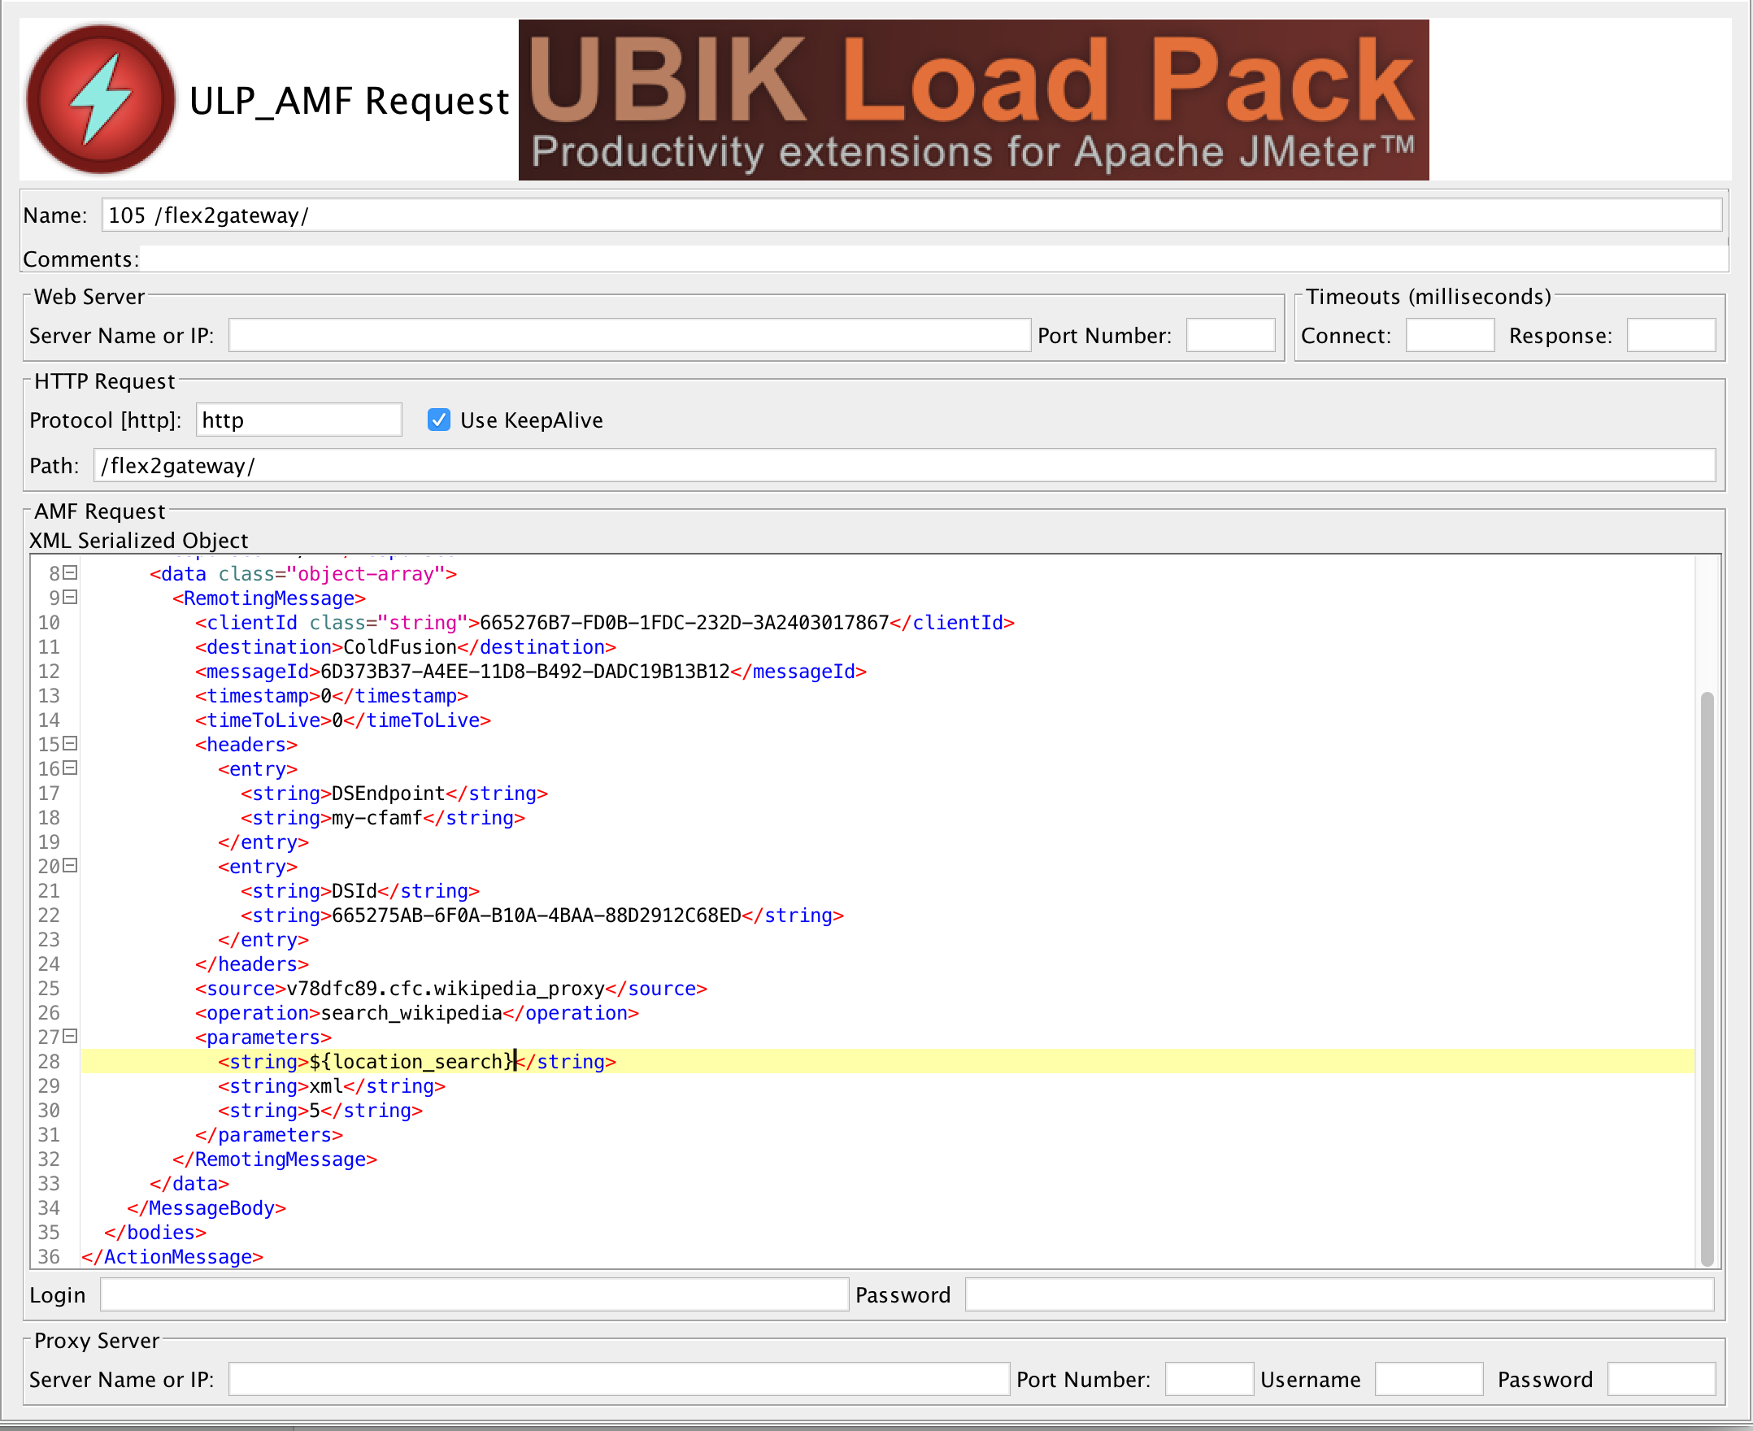Click 'DSId' string on line 21

(355, 891)
